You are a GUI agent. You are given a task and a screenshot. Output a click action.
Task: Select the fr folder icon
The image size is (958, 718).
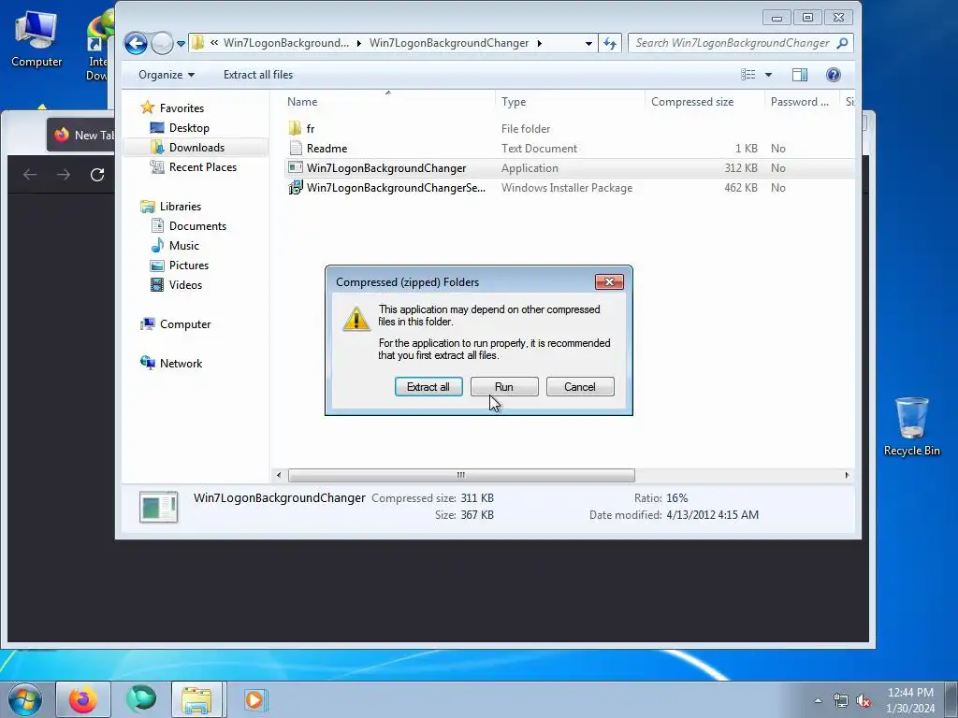(295, 128)
